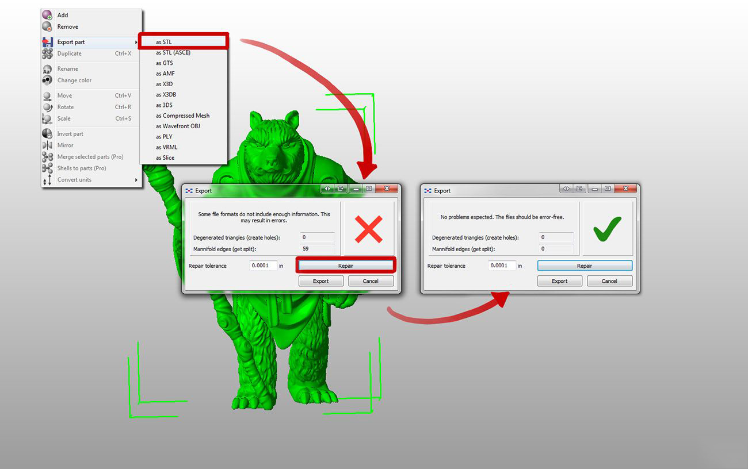
Task: Click Export in the dialog with the green checkmark
Action: (x=560, y=281)
